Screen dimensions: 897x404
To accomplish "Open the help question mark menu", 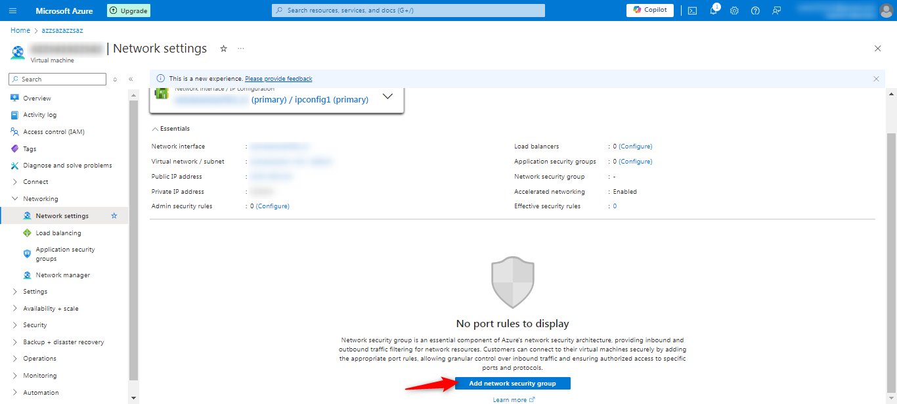I will pos(755,11).
